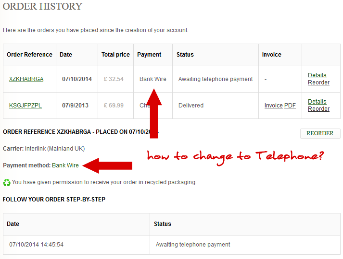Click the 07/10/2014 14:45:54 status entry
Image resolution: width=343 pixels, height=259 pixels.
pyautogui.click(x=36, y=245)
